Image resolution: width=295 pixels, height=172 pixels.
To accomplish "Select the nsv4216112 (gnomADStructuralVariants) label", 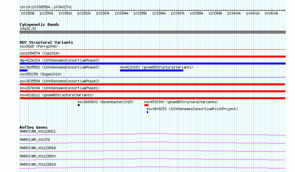I will (57, 95).
